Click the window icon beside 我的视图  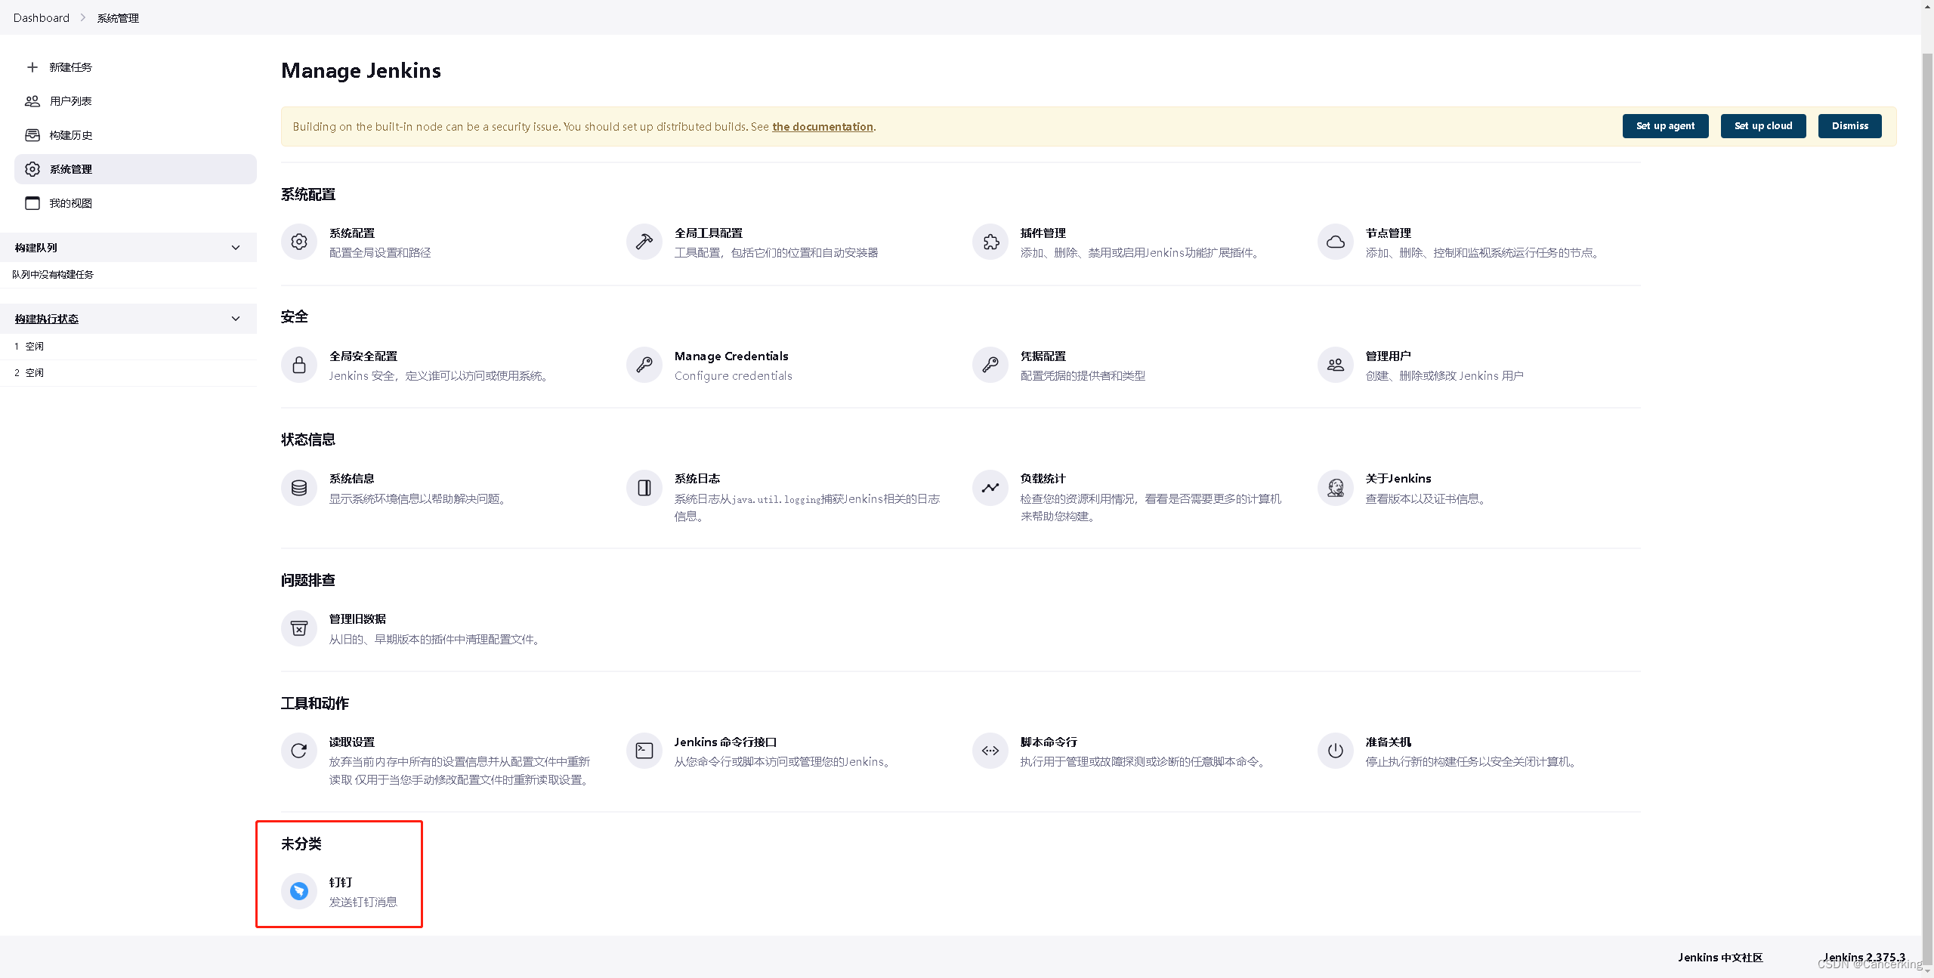[32, 203]
